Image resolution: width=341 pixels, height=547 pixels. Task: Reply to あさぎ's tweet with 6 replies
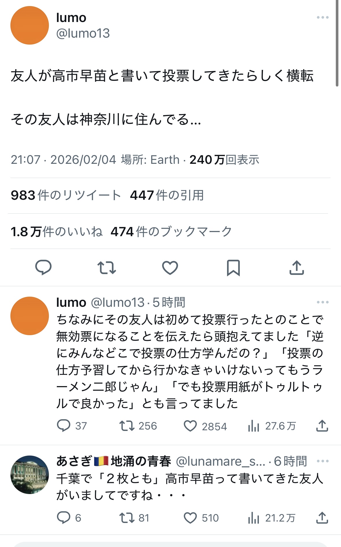coord(64,518)
